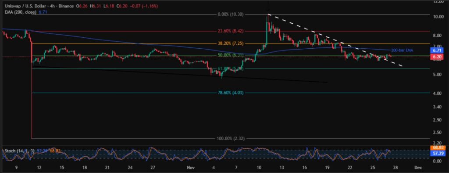449x173 pixels.
Task: Select the 38.20% (7.25) Fibonacci label
Action: coord(231,43)
